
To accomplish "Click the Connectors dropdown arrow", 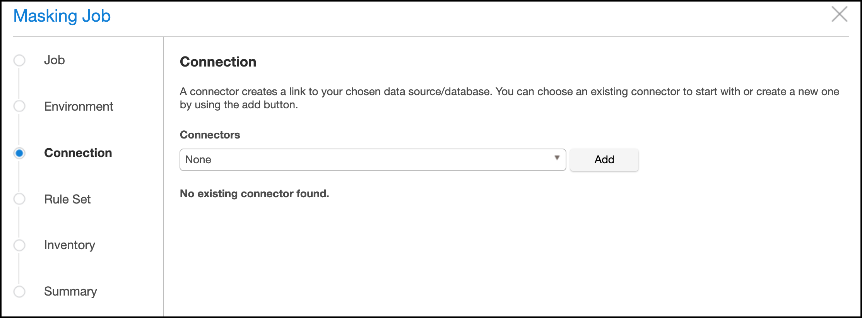I will point(557,158).
